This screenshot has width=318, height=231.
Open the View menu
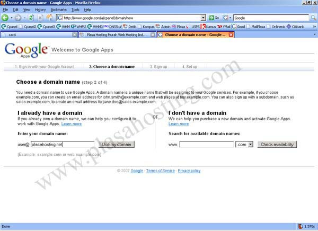click(26, 10)
